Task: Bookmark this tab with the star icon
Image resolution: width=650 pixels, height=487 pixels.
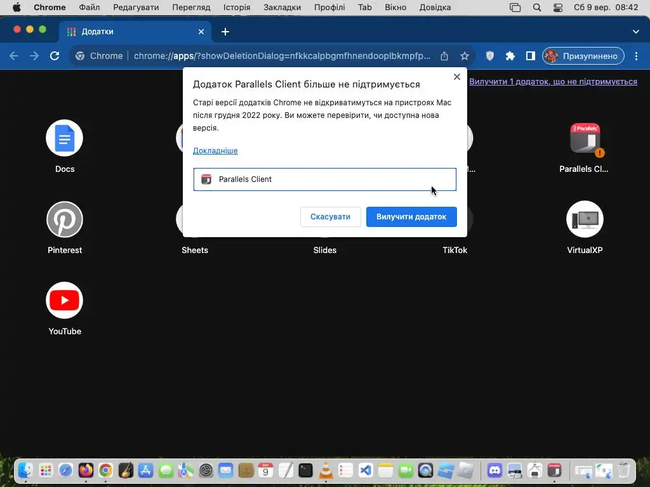Action: [464, 56]
